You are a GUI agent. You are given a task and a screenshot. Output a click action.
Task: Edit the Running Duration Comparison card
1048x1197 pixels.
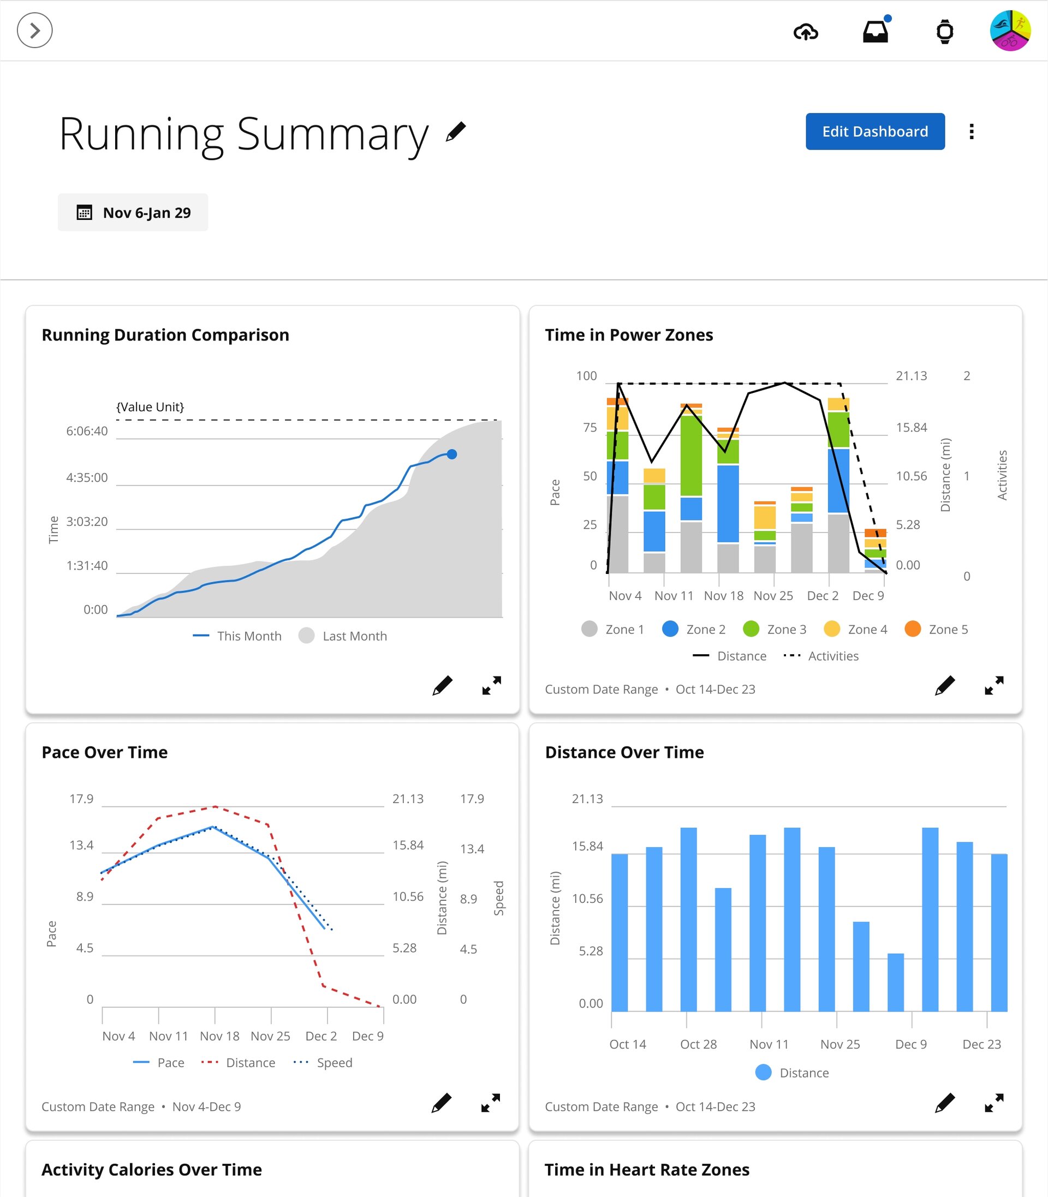click(x=442, y=686)
